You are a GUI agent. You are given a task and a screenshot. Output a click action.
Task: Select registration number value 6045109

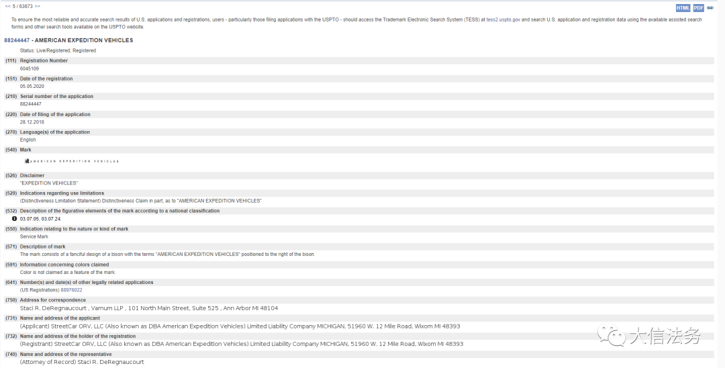(x=29, y=68)
